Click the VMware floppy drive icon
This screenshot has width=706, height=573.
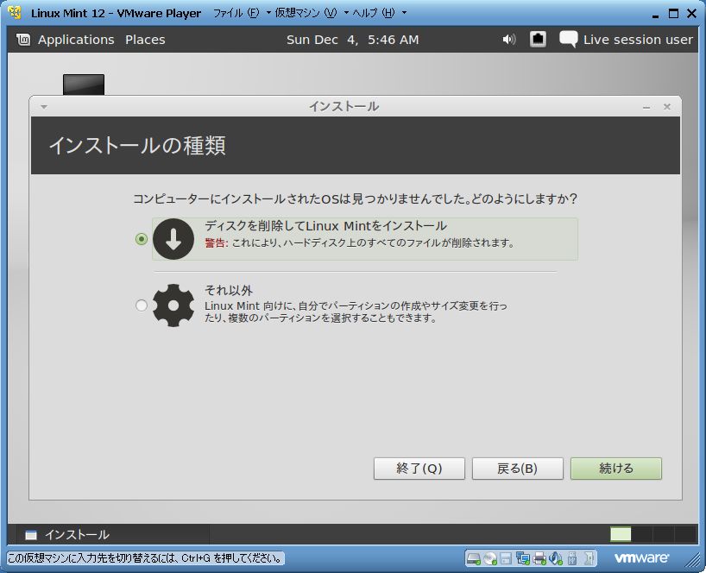pos(506,558)
